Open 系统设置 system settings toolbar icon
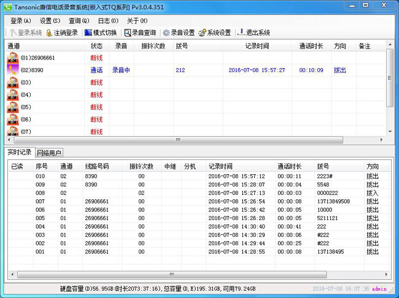The height and width of the screenshot is (298, 399). point(202,32)
